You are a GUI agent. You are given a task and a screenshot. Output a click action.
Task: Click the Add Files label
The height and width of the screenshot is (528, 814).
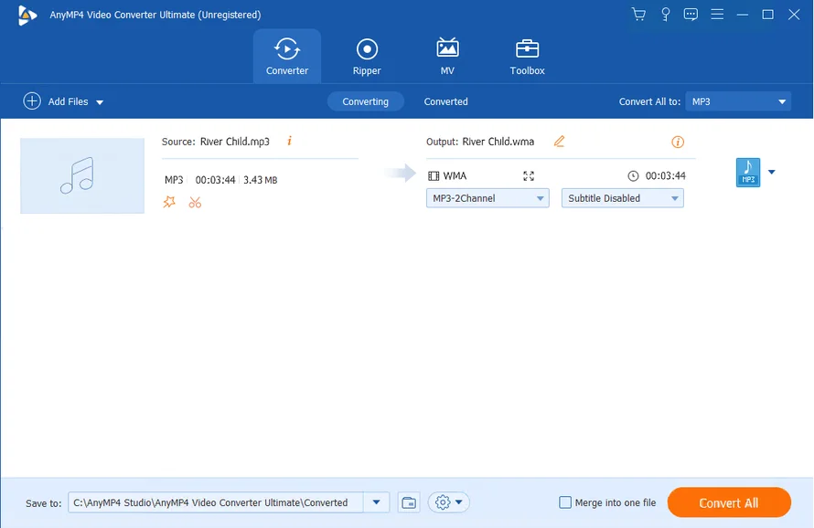(x=68, y=101)
